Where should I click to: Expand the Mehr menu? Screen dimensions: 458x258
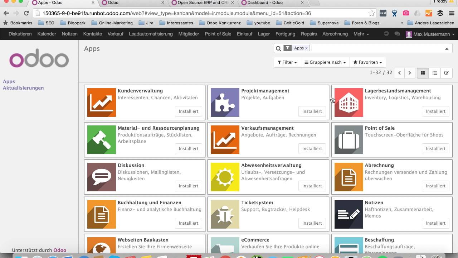point(361,34)
